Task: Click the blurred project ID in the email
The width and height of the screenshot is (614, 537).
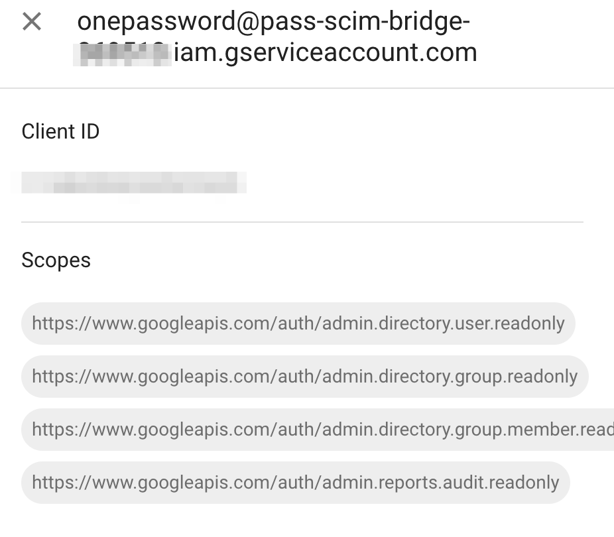Action: point(123,53)
